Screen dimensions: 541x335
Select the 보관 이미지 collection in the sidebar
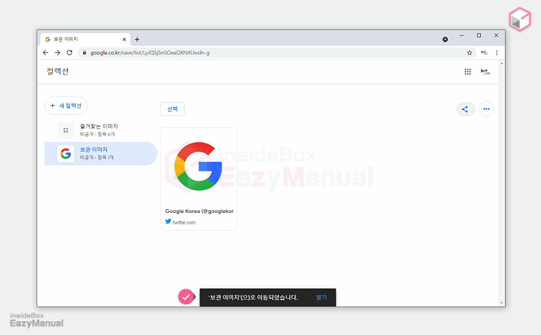101,153
